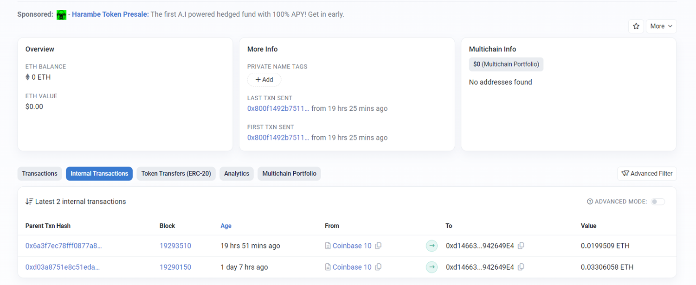
Task: Open block 19293510
Action: coord(175,246)
